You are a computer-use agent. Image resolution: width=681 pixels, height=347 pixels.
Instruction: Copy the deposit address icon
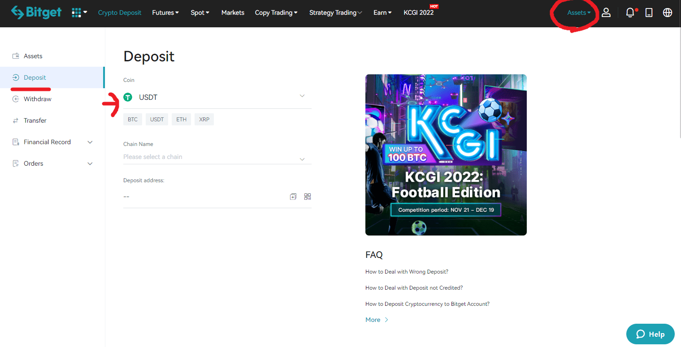click(293, 197)
